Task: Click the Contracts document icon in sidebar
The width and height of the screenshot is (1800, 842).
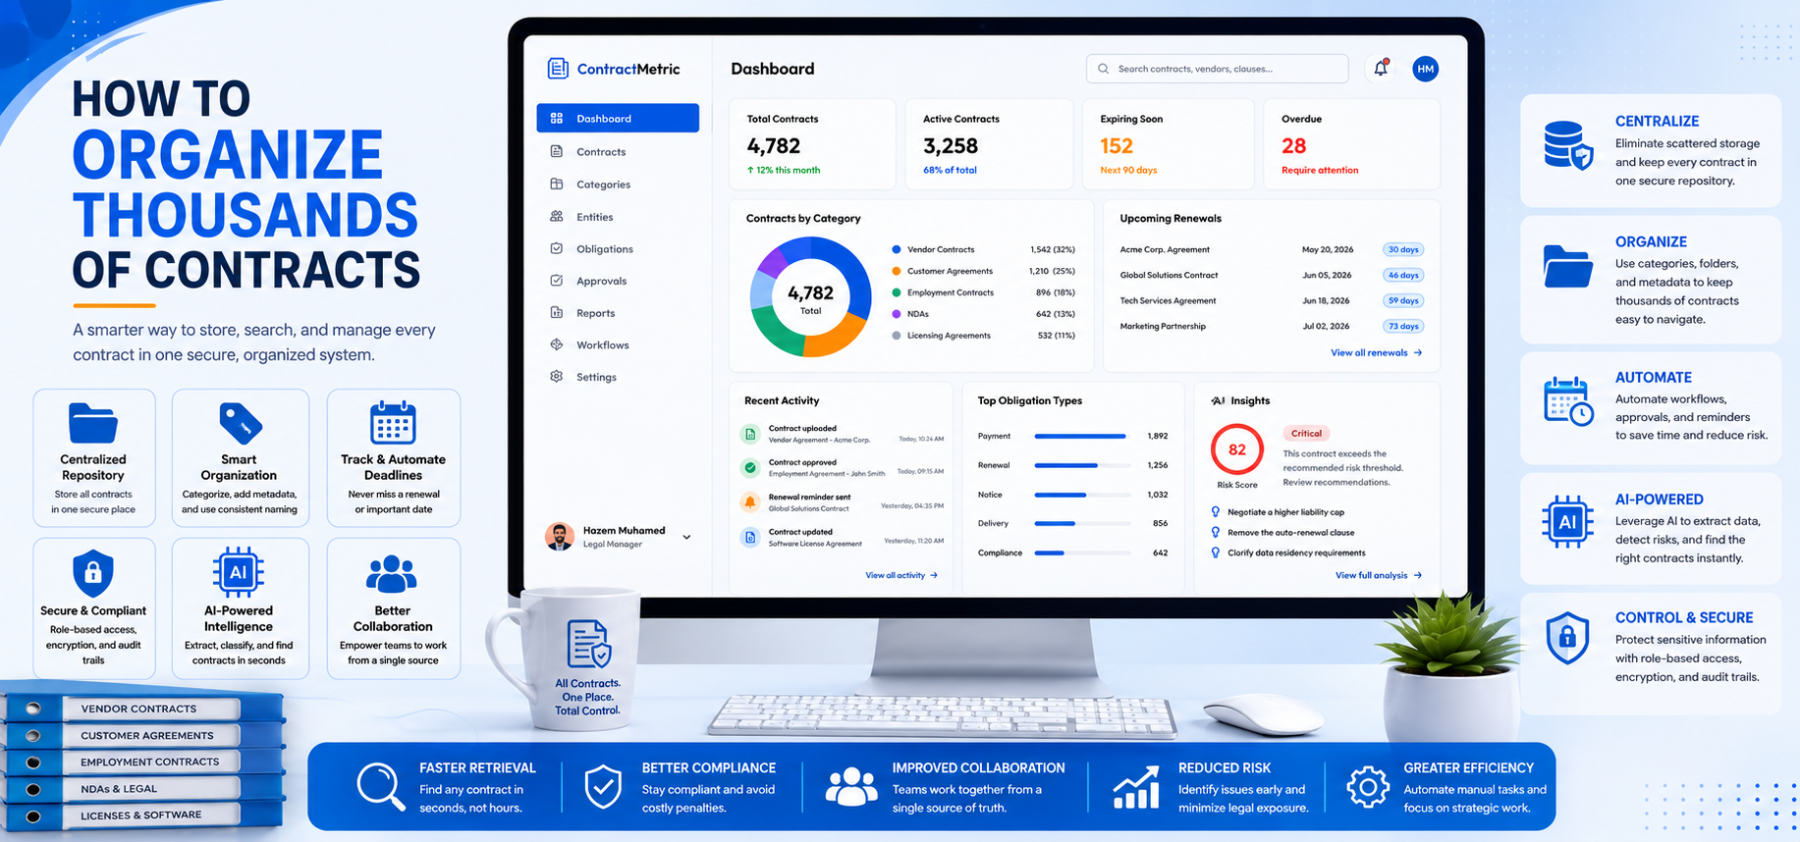Action: point(557,152)
